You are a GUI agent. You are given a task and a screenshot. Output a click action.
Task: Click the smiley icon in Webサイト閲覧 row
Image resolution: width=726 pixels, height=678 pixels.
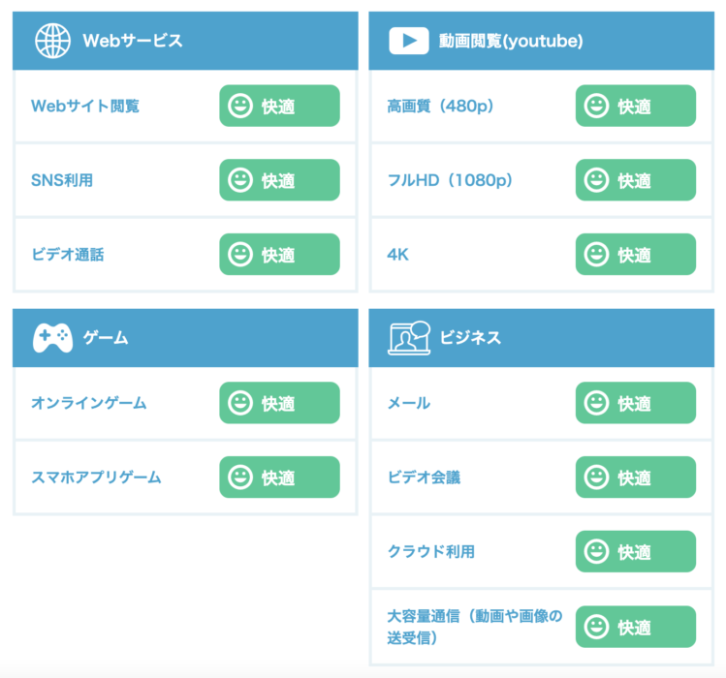coord(239,106)
